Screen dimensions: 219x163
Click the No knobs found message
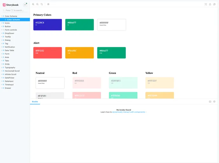point(124,110)
